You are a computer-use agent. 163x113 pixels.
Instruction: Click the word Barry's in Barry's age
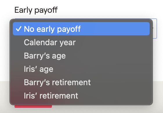tap(37, 56)
